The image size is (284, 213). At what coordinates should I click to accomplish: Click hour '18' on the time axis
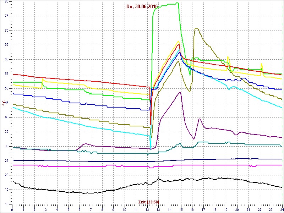(215, 209)
